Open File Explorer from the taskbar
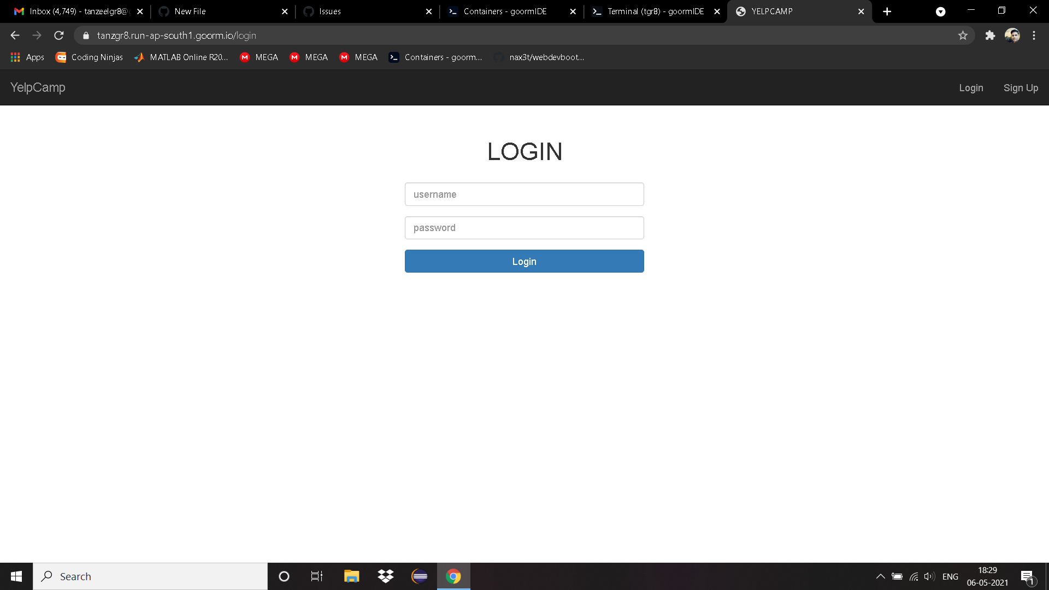 click(x=351, y=576)
